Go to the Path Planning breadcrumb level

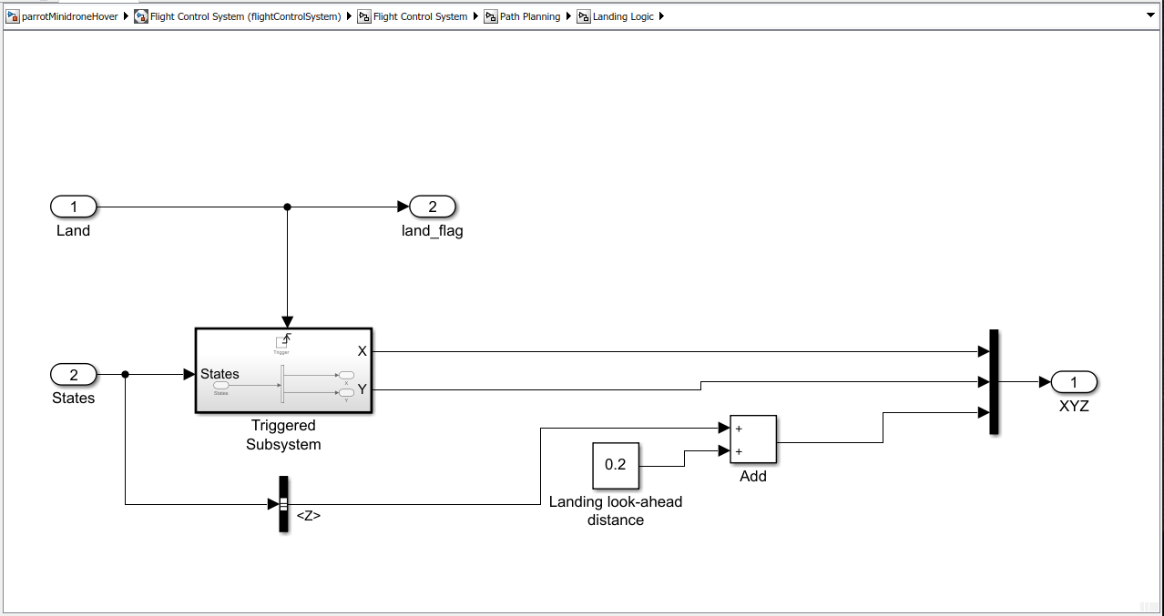530,16
